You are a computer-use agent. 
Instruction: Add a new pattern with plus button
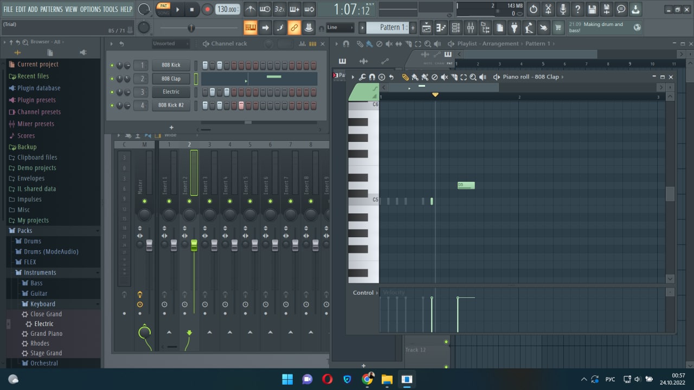[413, 28]
